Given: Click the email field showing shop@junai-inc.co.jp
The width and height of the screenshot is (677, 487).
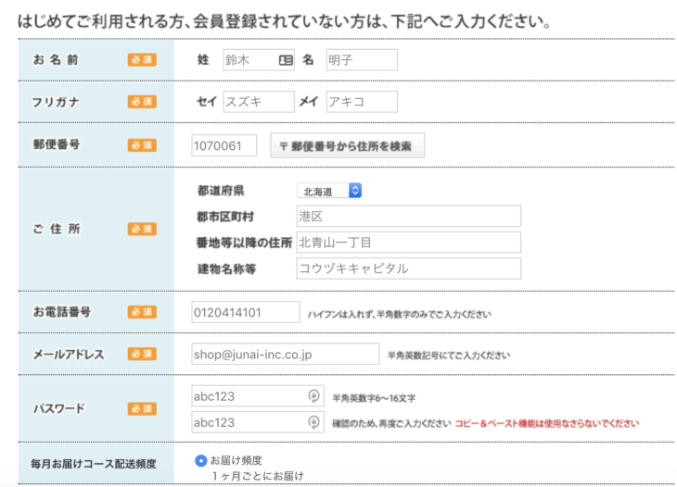Looking at the screenshot, I should click(285, 354).
